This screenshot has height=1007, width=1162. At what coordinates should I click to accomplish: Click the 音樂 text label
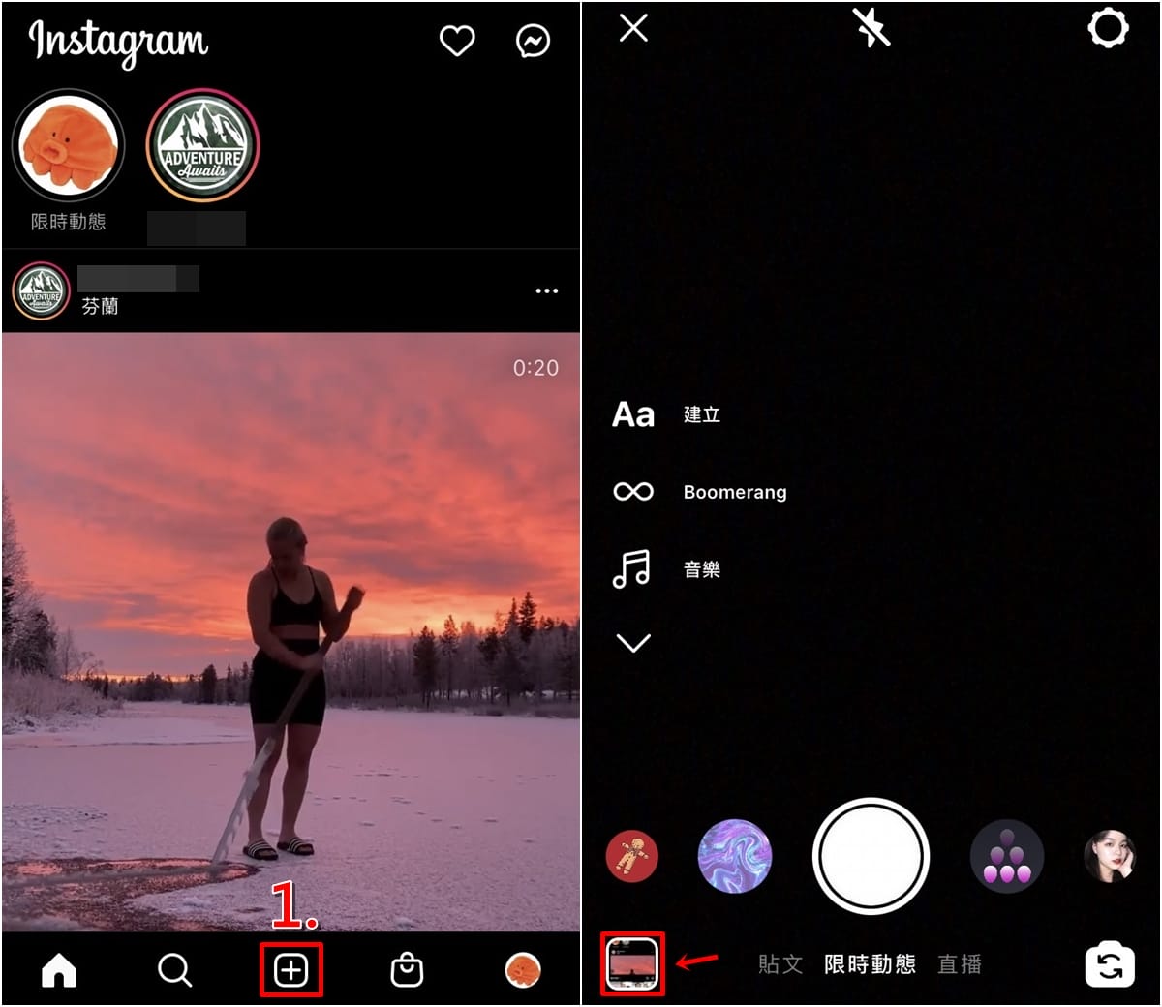coord(702,569)
